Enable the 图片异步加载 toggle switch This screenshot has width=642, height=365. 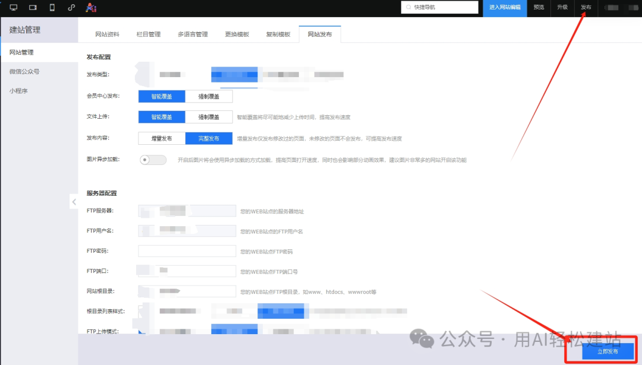153,159
